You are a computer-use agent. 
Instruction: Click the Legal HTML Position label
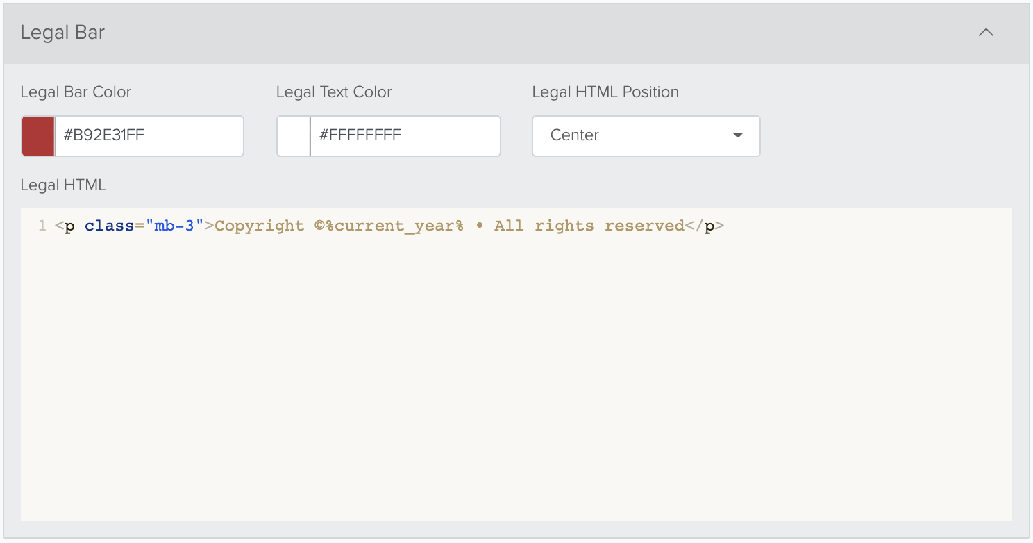(605, 92)
